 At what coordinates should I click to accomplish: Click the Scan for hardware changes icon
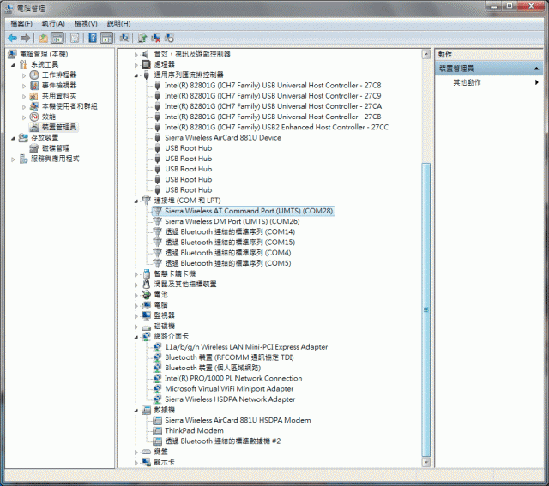pos(124,38)
